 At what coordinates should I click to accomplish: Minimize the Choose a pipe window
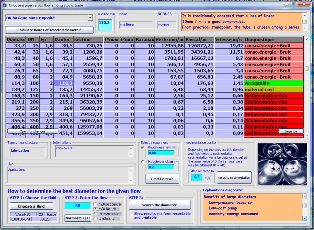287,4
